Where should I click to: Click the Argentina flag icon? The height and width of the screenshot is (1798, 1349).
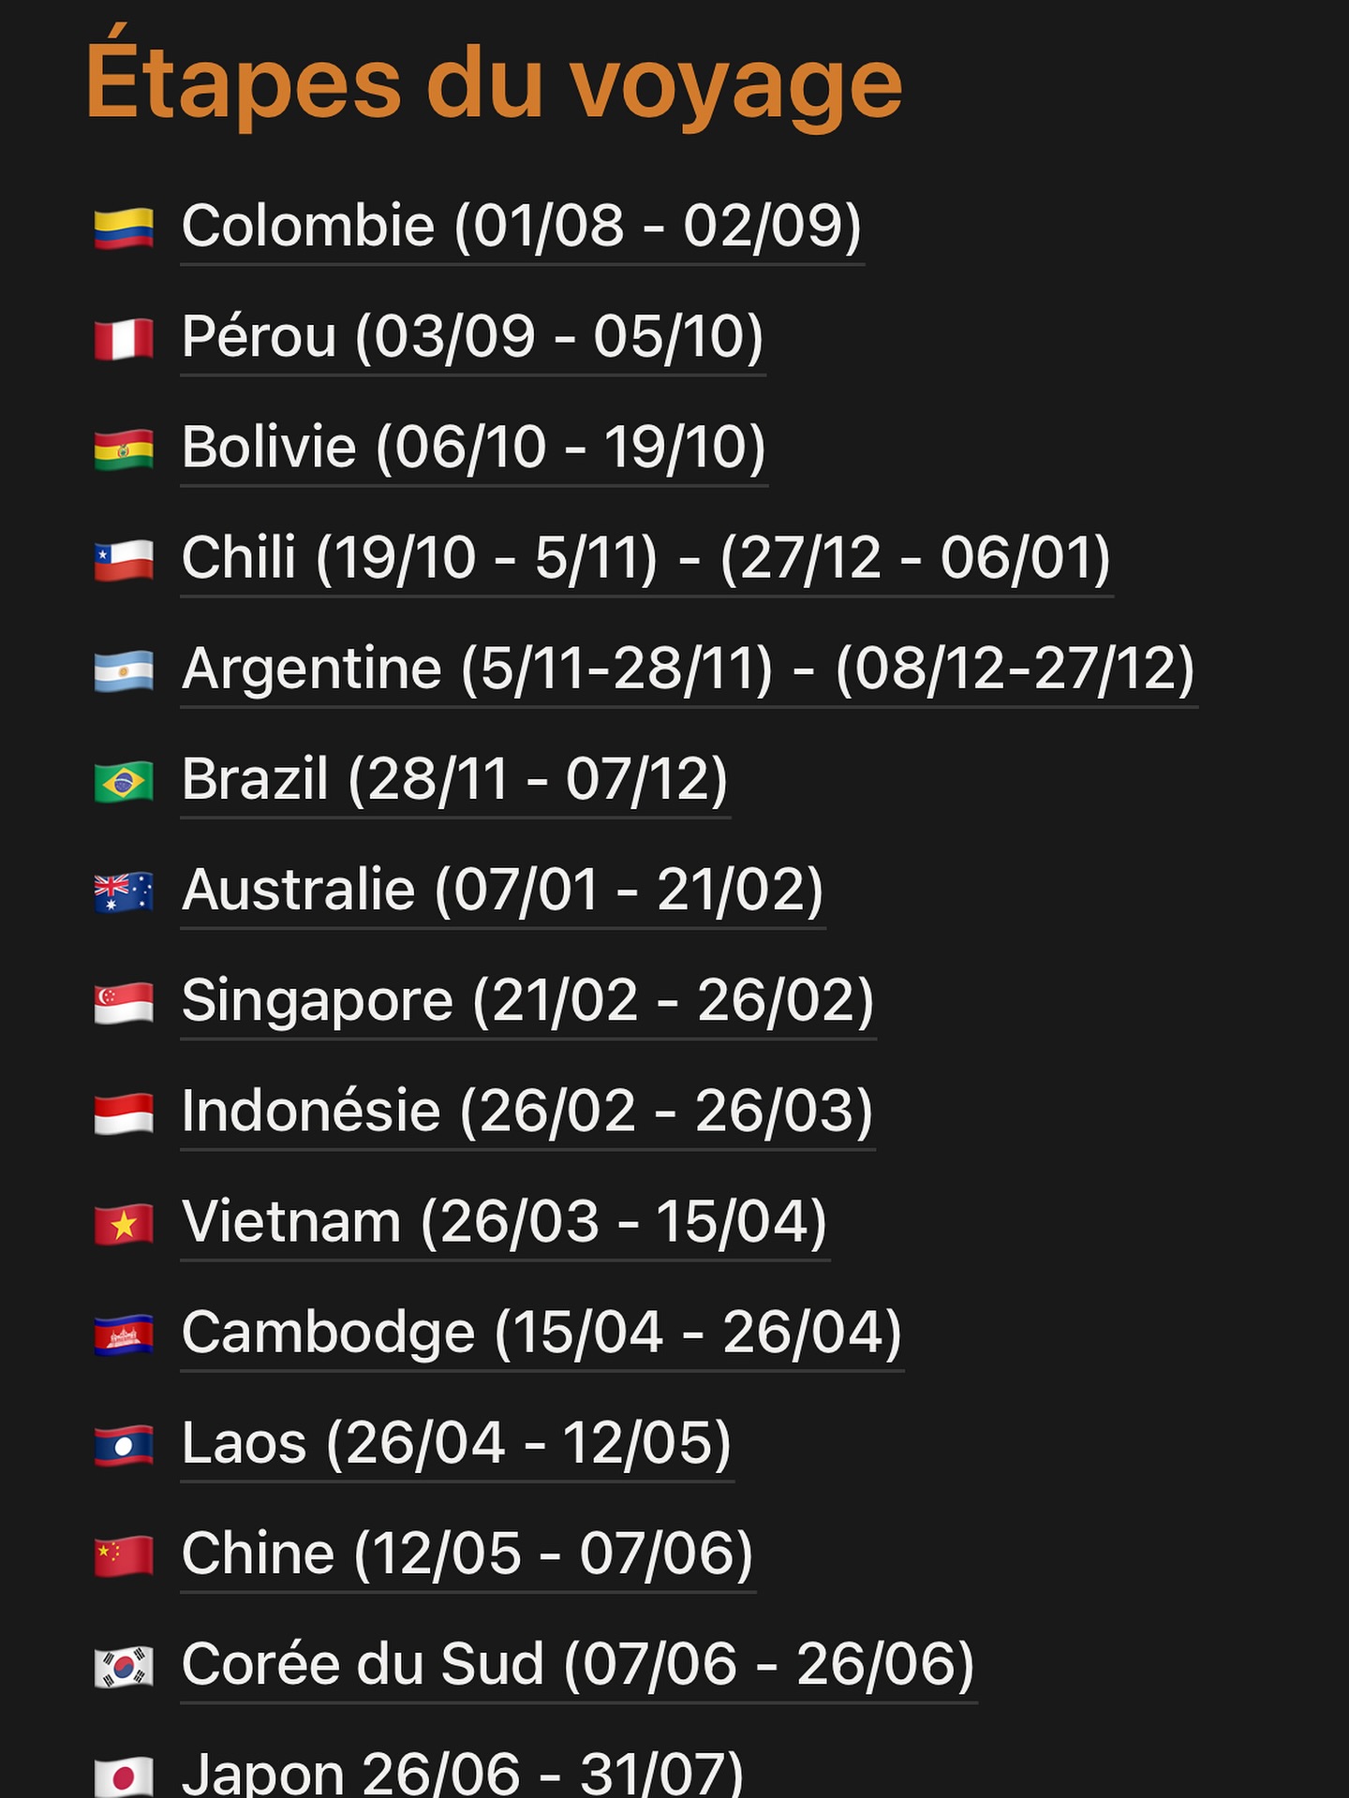tap(124, 671)
